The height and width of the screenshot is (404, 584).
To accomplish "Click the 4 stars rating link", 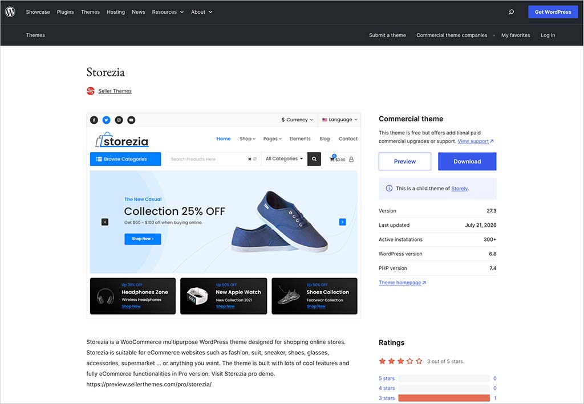I will coord(387,388).
